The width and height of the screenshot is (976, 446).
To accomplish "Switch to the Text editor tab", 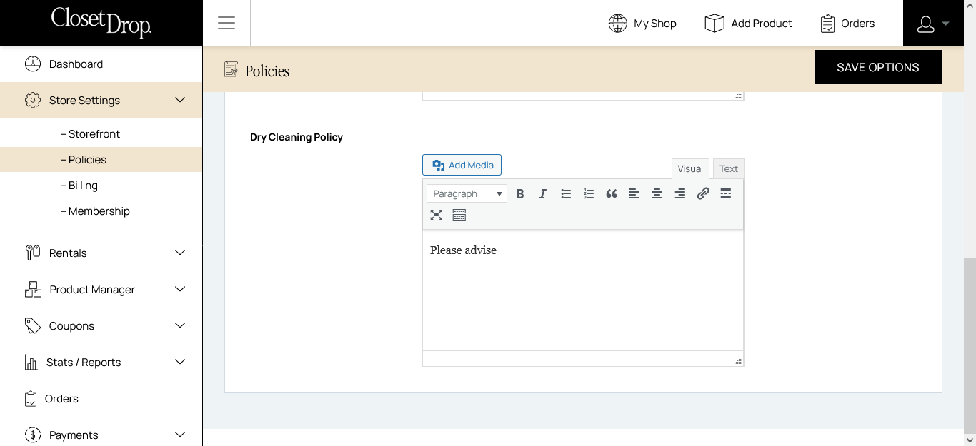I will click(x=728, y=169).
